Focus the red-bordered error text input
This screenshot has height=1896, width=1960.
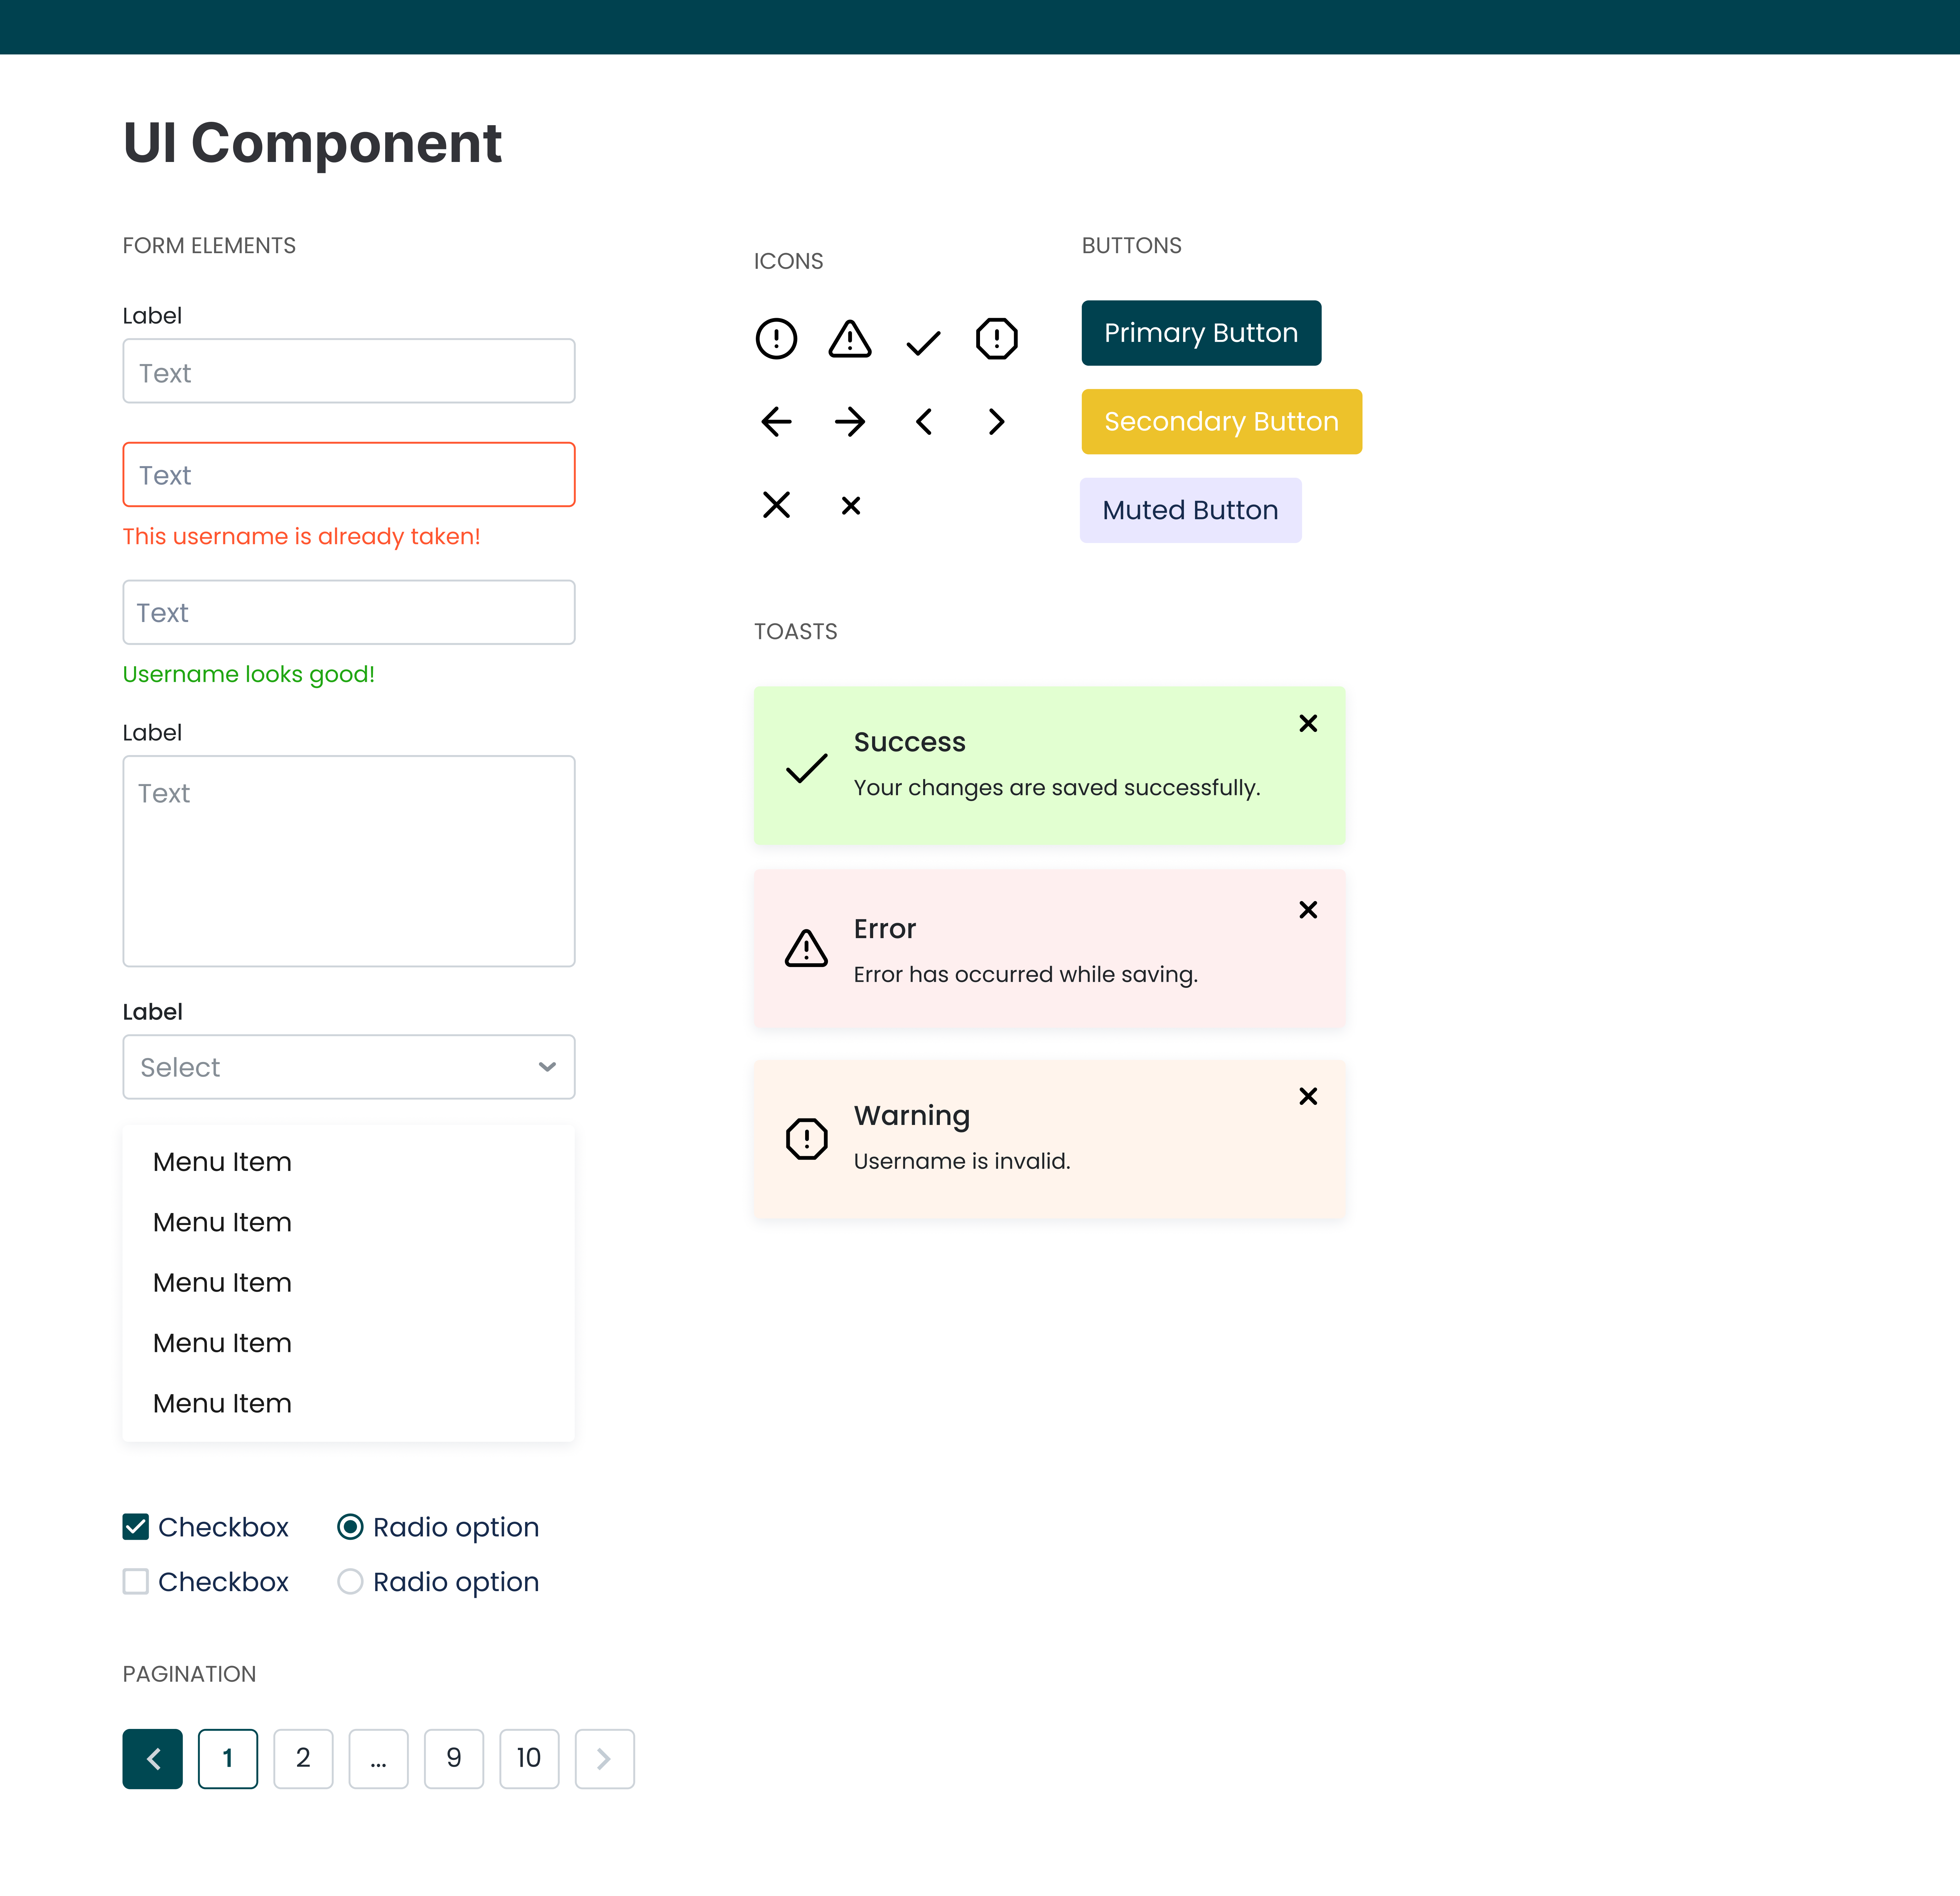point(349,475)
